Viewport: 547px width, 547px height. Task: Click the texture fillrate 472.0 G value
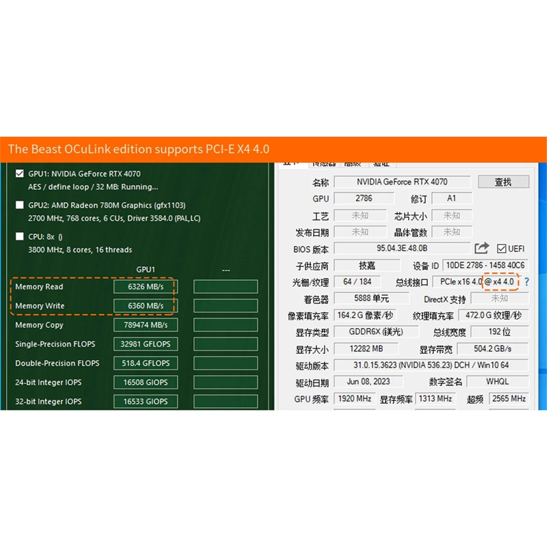(x=493, y=315)
